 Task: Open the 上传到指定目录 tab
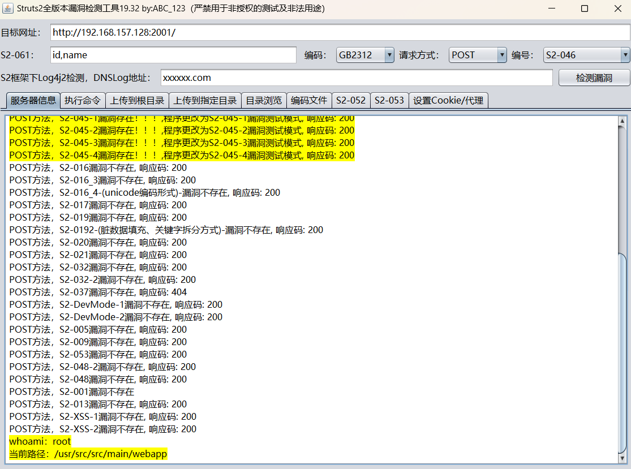[x=205, y=101]
